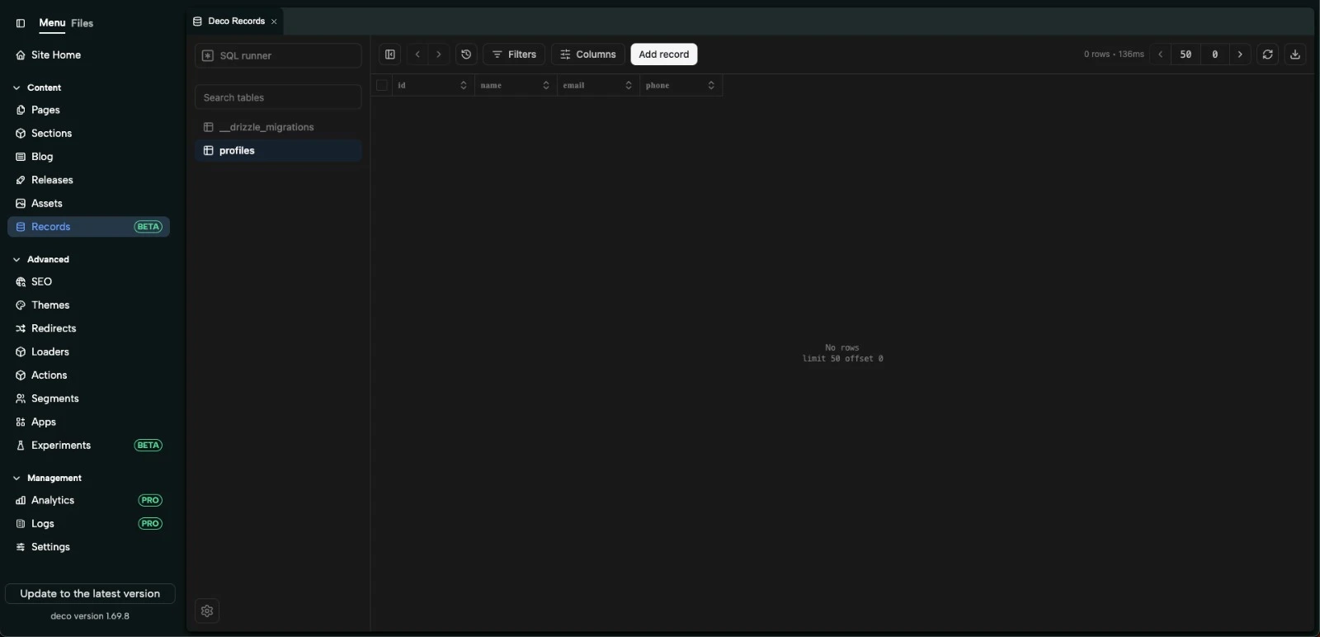Switch to the Files tab
This screenshot has height=637, width=1320.
82,23
